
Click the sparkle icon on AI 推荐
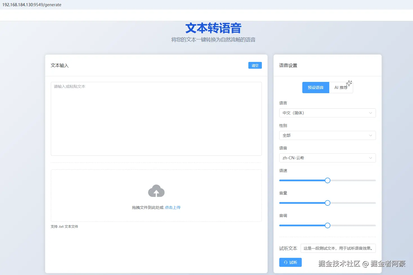click(349, 83)
